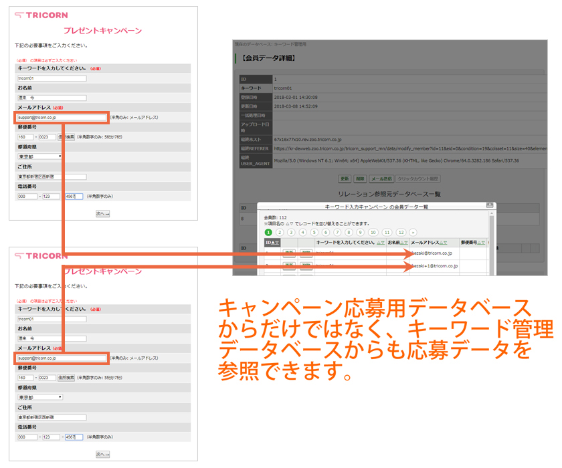
Task: Click 住所検索 button on the lower form
Action: (66, 377)
